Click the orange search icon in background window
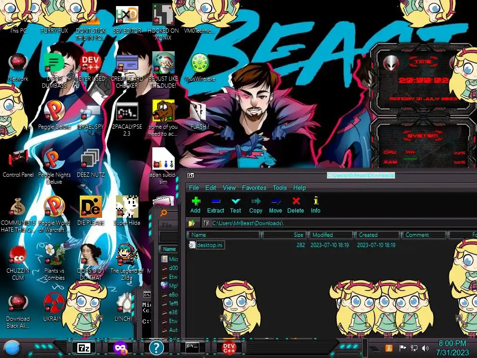 [x=164, y=213]
